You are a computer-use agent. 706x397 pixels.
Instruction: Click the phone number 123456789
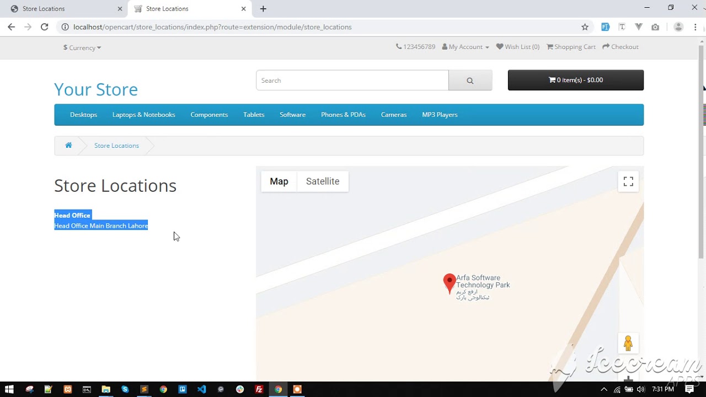click(416, 47)
